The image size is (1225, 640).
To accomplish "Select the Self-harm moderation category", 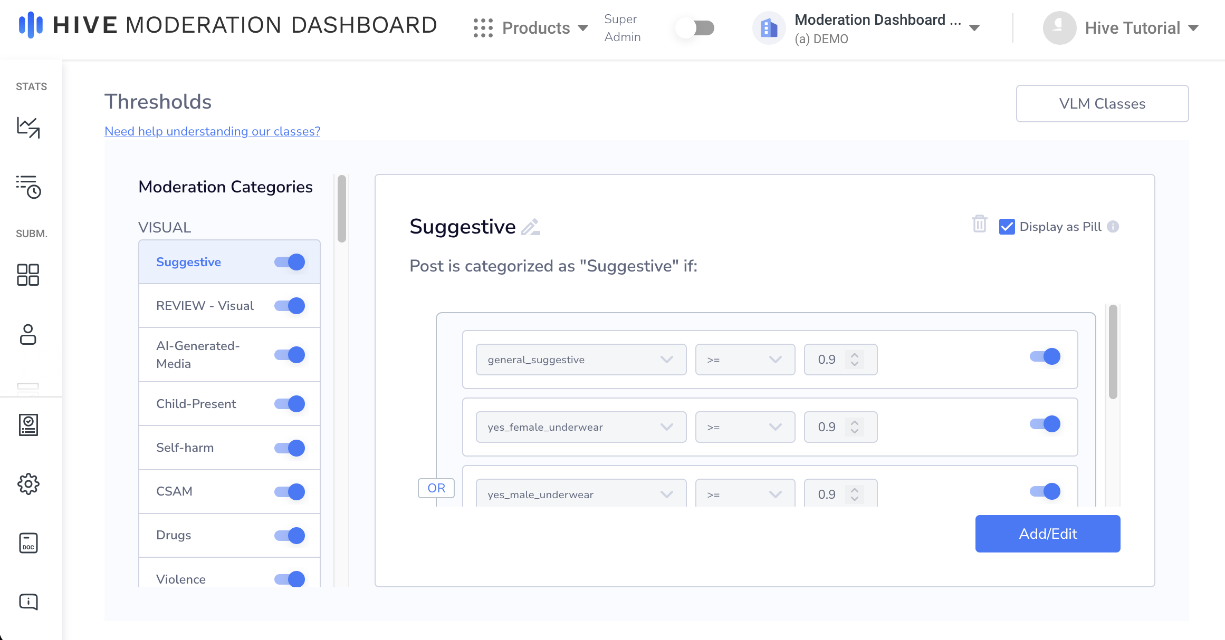I will [x=185, y=448].
